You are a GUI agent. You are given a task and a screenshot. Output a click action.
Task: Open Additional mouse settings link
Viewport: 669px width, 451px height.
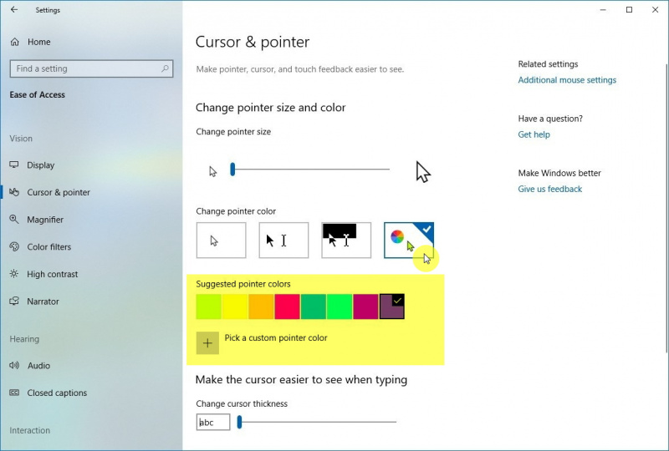coord(567,80)
